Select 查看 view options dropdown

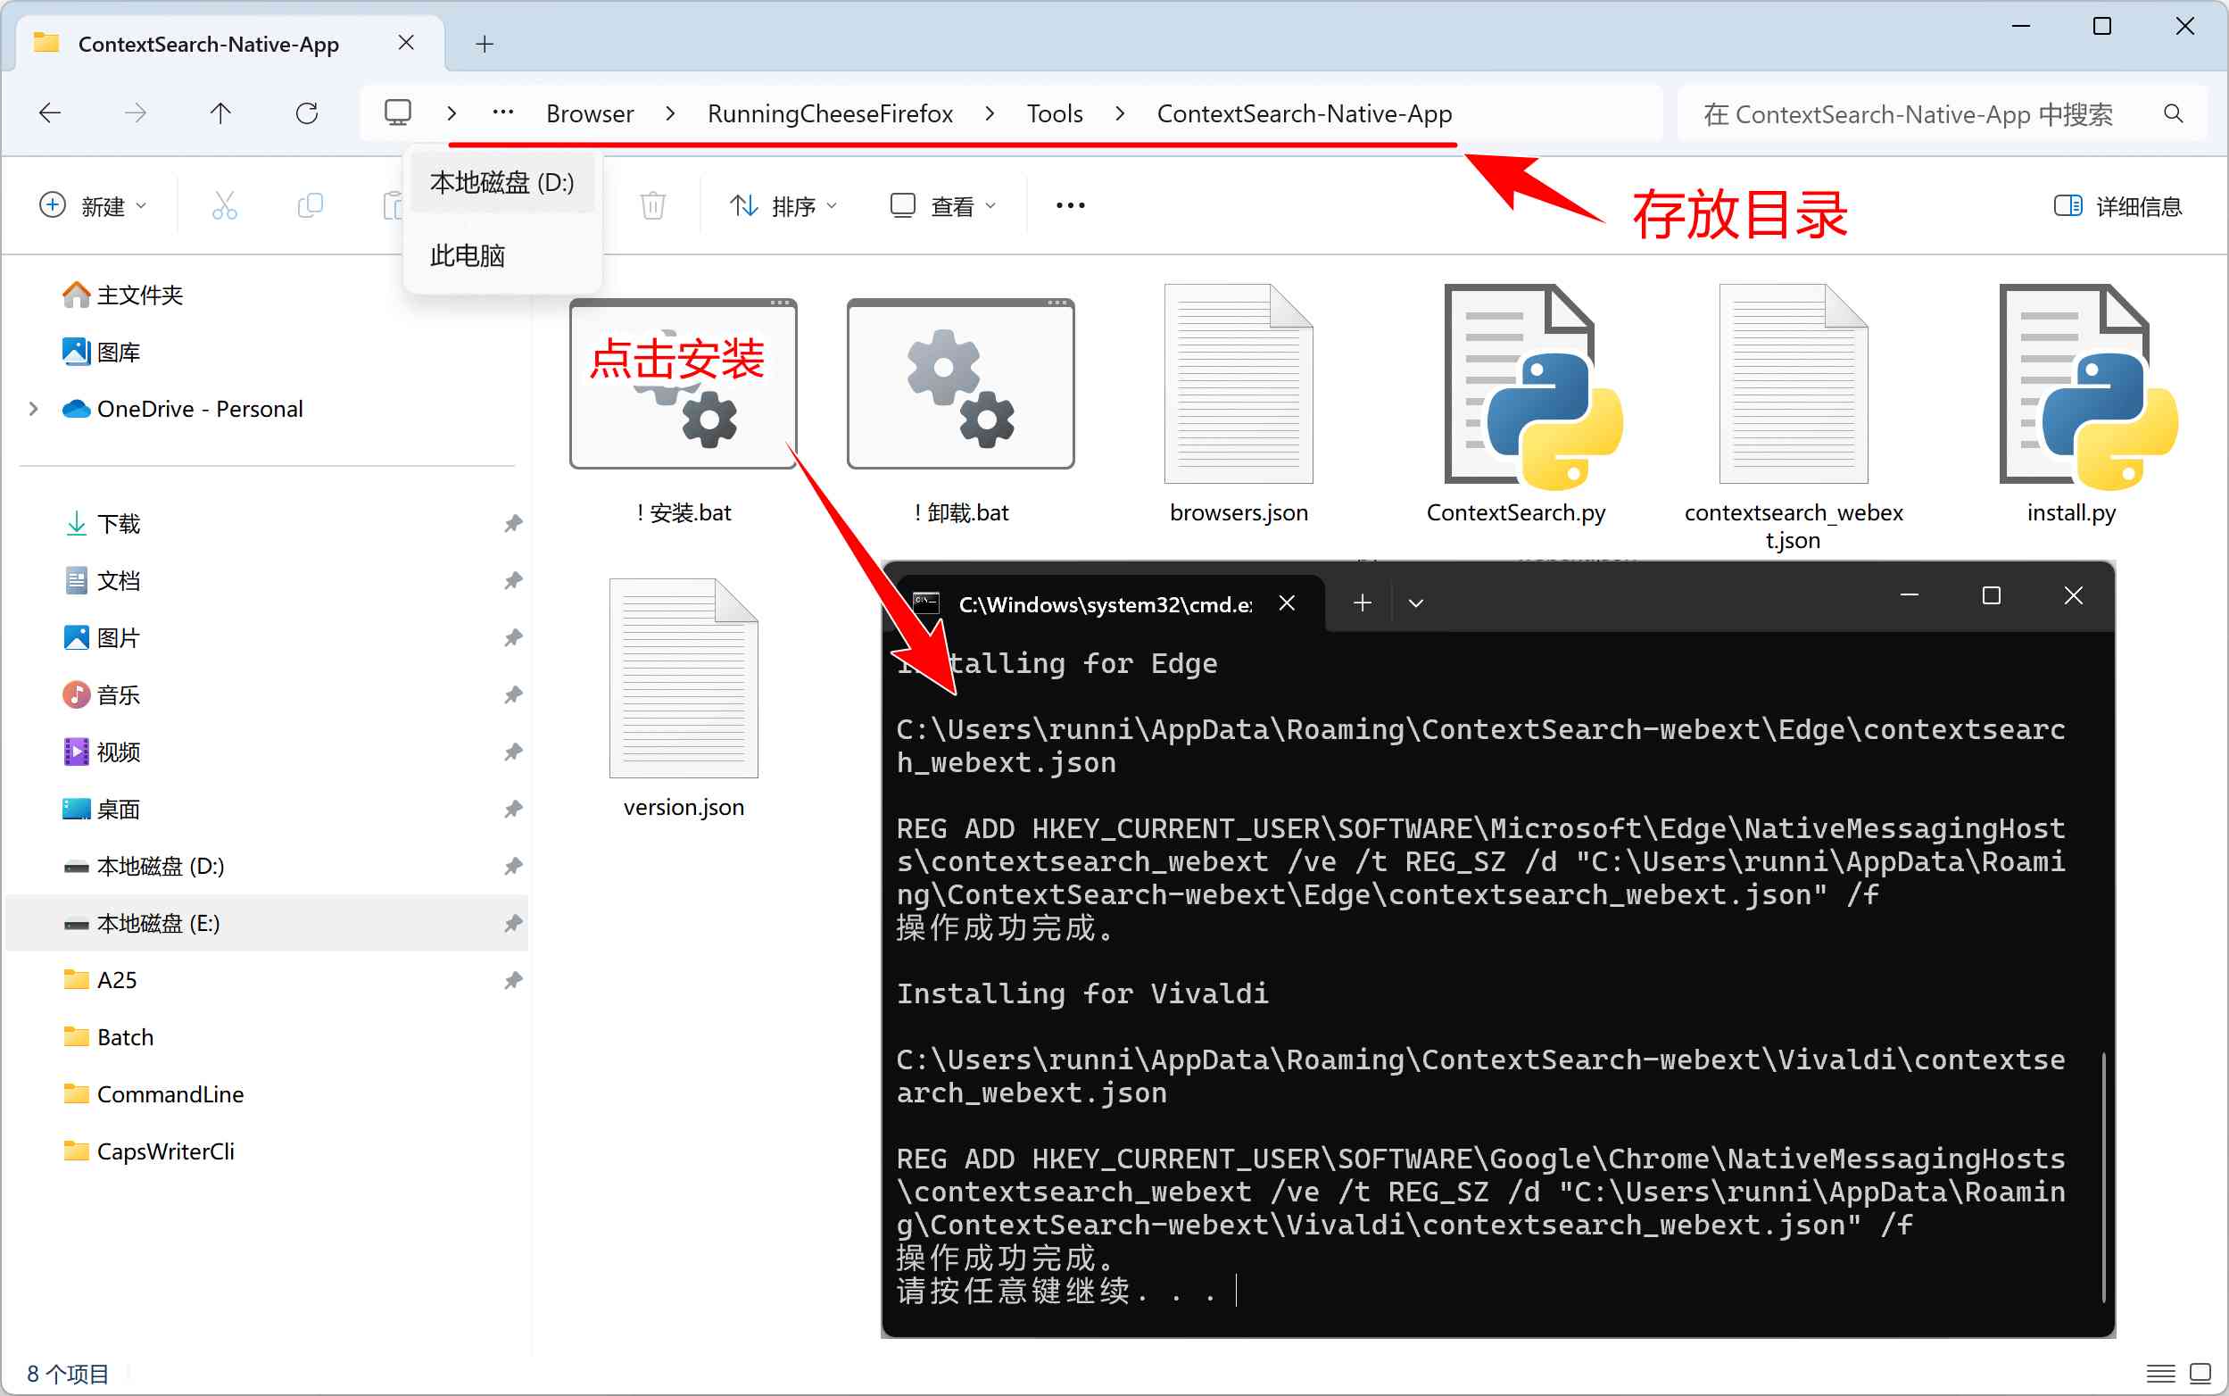949,204
